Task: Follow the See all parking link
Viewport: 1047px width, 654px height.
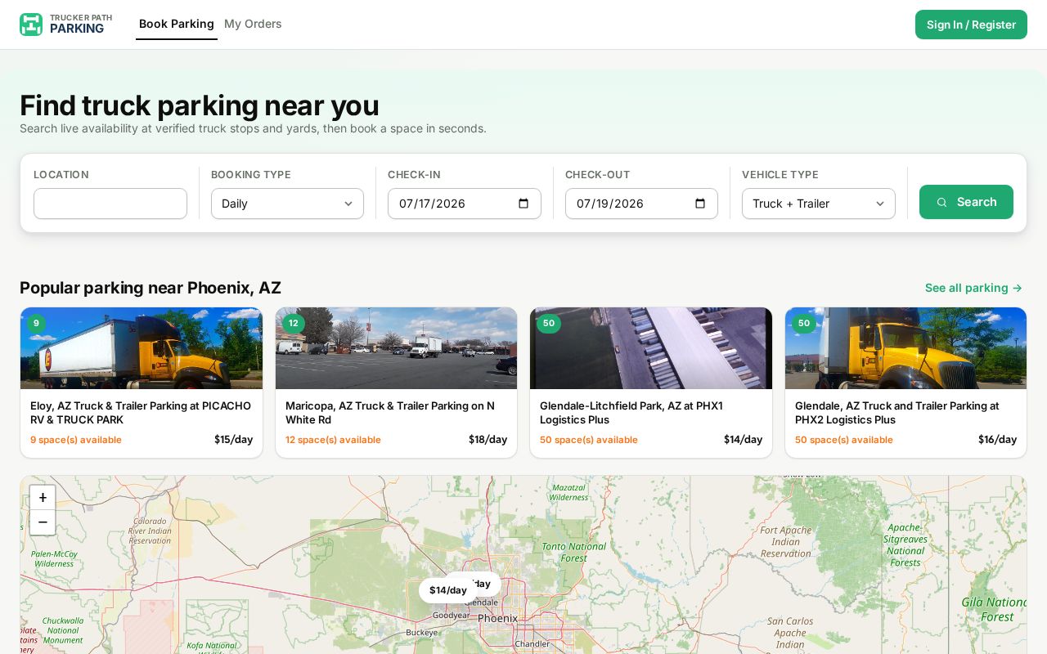Action: (973, 288)
